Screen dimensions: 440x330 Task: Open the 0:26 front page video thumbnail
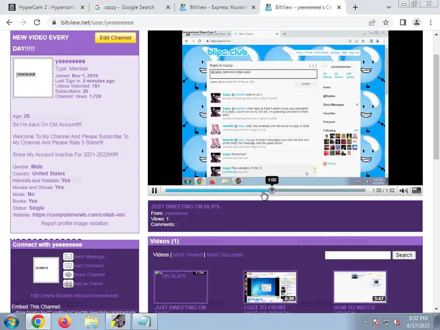(x=270, y=287)
